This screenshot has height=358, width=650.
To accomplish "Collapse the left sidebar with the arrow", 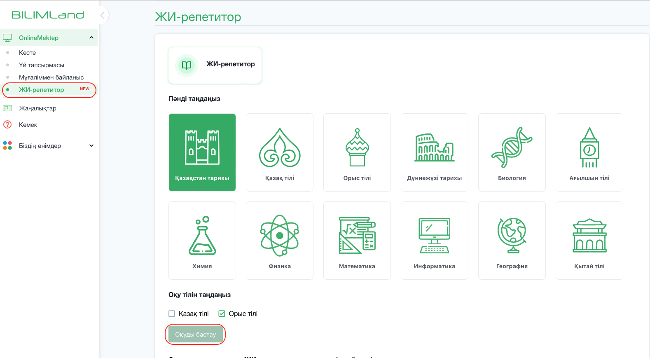I will pos(103,15).
